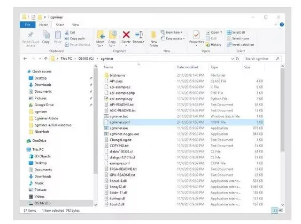Switch to Details view icon
The image size is (301, 224).
(275, 211)
